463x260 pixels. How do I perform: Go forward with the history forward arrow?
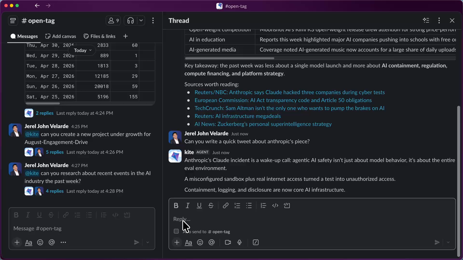48,5
